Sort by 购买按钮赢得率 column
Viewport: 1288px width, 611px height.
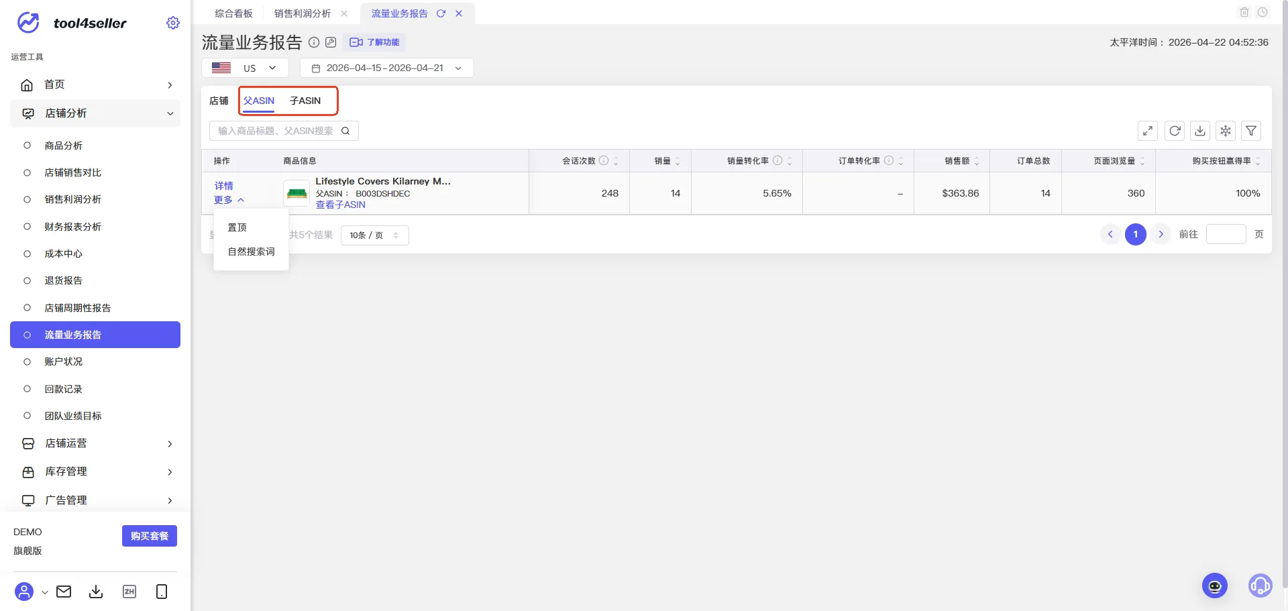tap(1258, 161)
